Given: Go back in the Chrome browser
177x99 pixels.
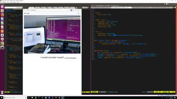Looking at the screenshot, I should pos(24,10).
